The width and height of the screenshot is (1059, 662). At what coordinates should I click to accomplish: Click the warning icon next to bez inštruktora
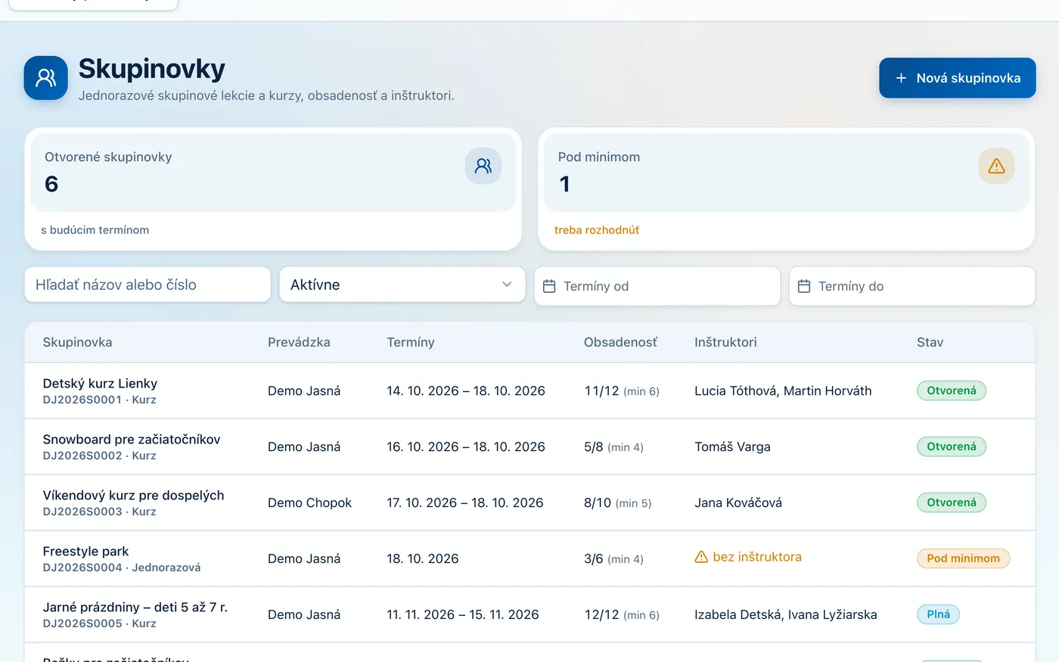click(x=701, y=557)
